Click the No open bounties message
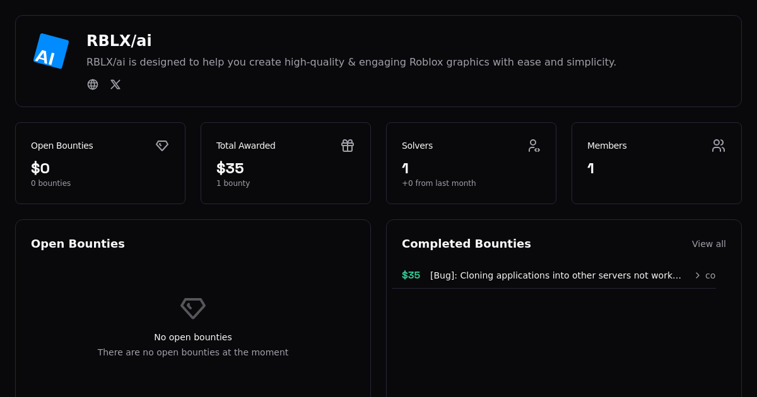This screenshot has width=757, height=397. 193,337
